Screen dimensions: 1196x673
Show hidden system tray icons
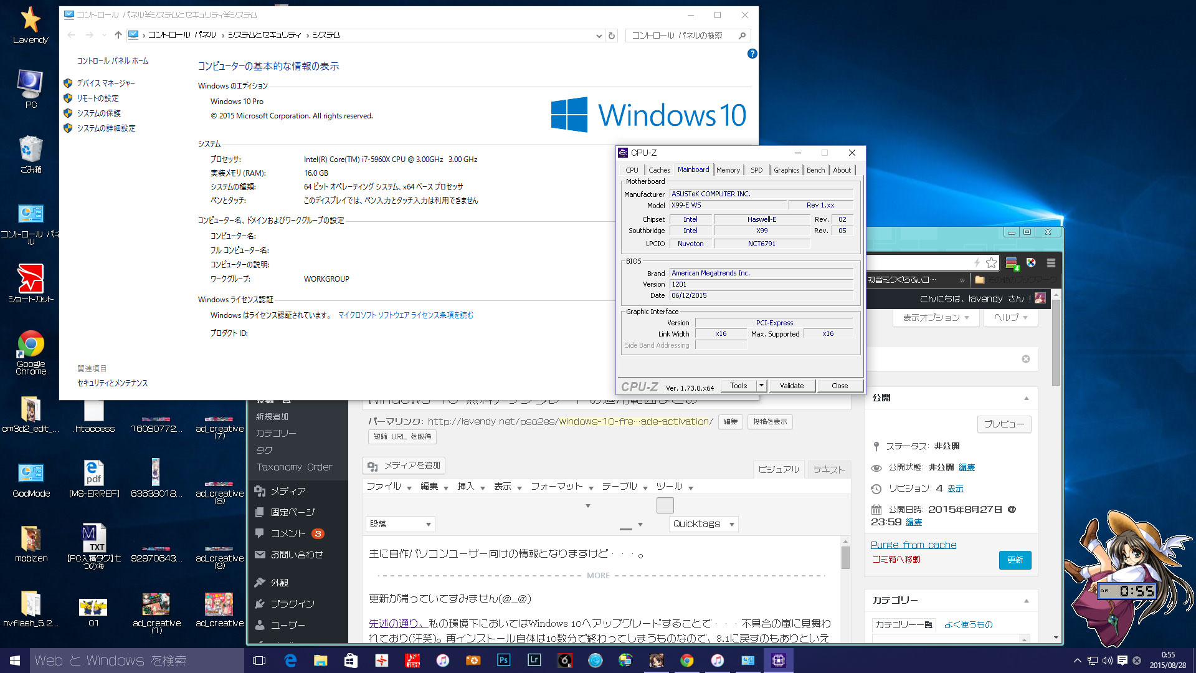click(1077, 661)
